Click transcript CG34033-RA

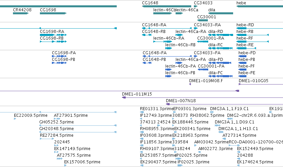tap(196, 28)
